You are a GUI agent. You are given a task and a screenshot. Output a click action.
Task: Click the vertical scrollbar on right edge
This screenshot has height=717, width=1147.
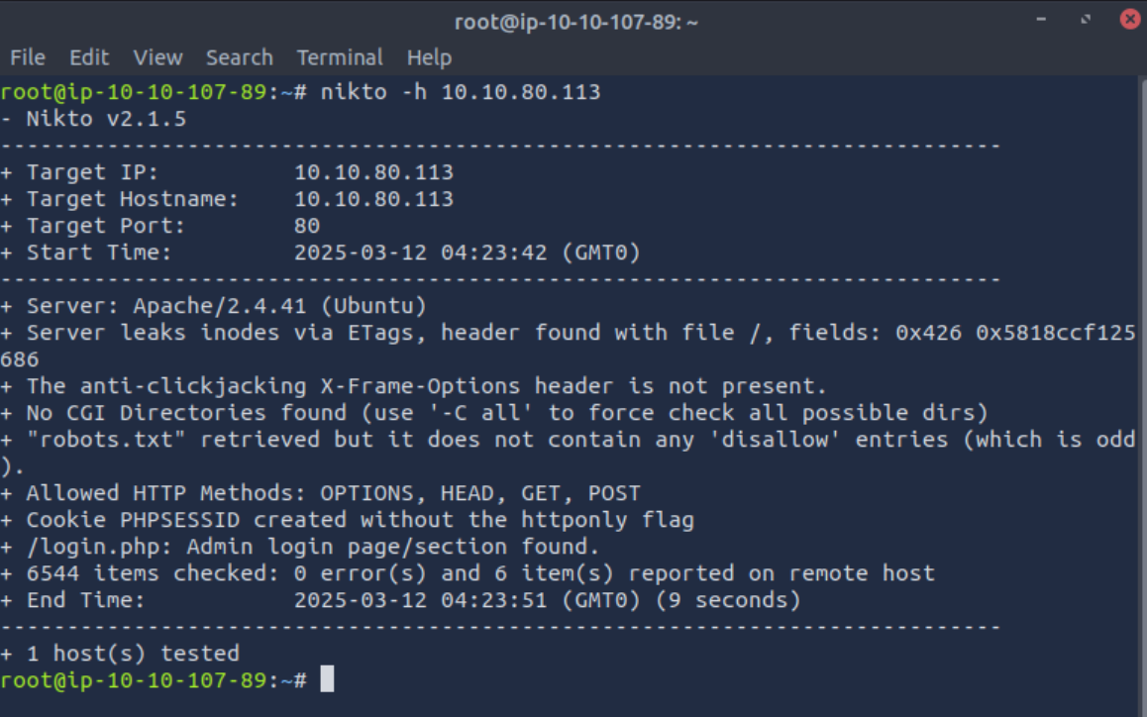tap(1143, 395)
